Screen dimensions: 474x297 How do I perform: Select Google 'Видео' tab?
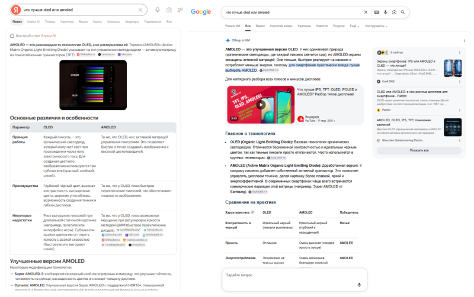point(260,26)
